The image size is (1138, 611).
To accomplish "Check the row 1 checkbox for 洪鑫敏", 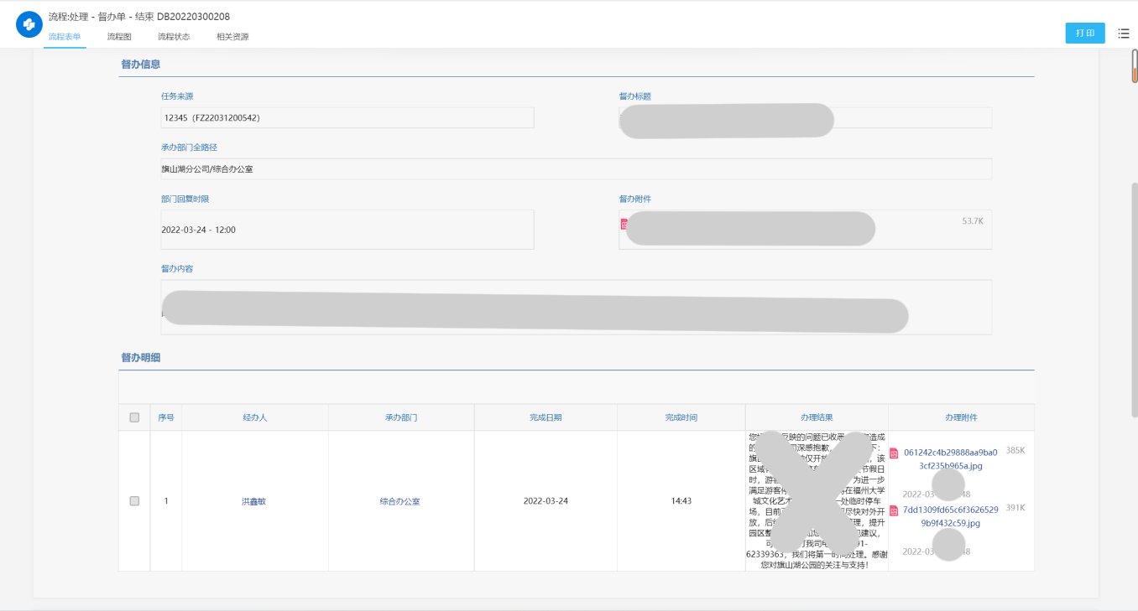I will pyautogui.click(x=134, y=501).
